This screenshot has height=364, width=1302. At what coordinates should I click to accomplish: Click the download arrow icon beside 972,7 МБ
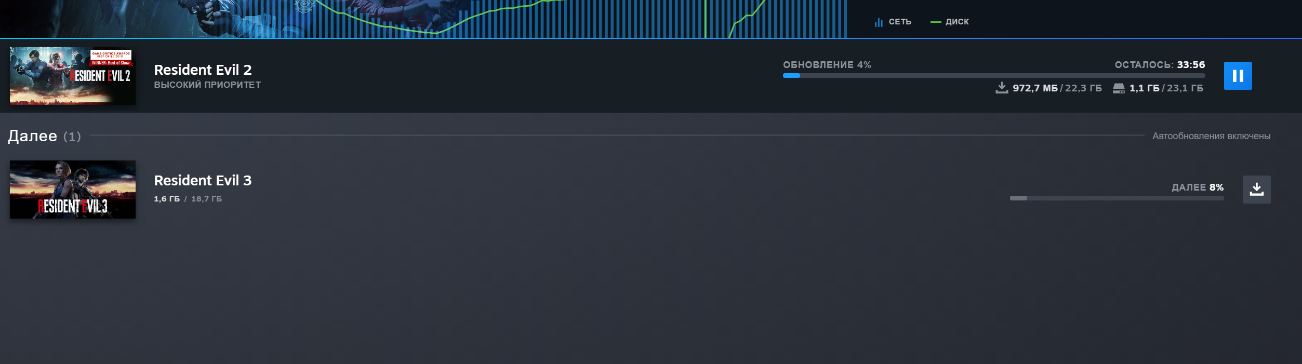tap(1001, 88)
